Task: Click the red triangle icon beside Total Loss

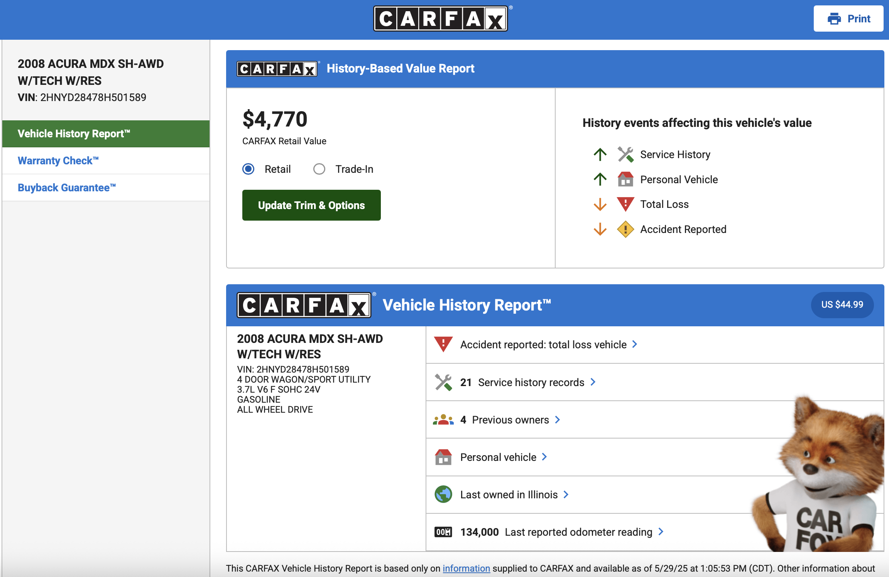Action: (625, 204)
